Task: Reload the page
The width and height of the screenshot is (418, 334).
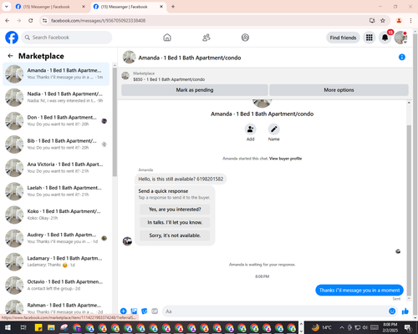Action: 31,20
